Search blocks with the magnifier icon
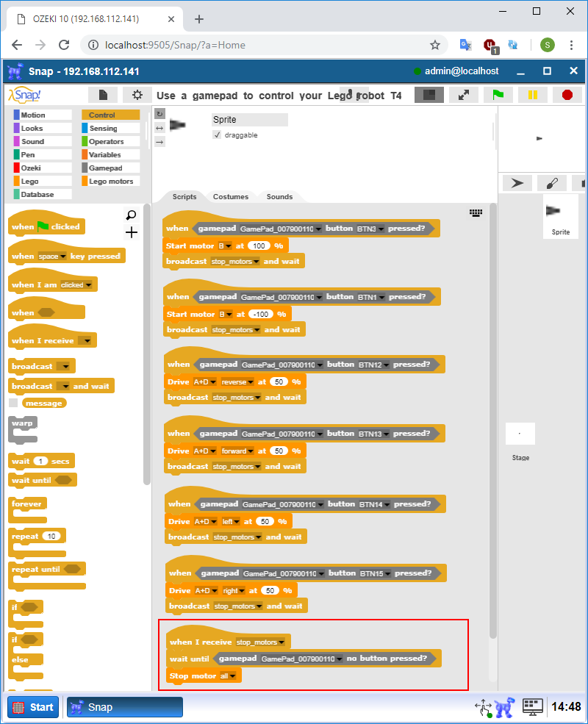 point(131,215)
